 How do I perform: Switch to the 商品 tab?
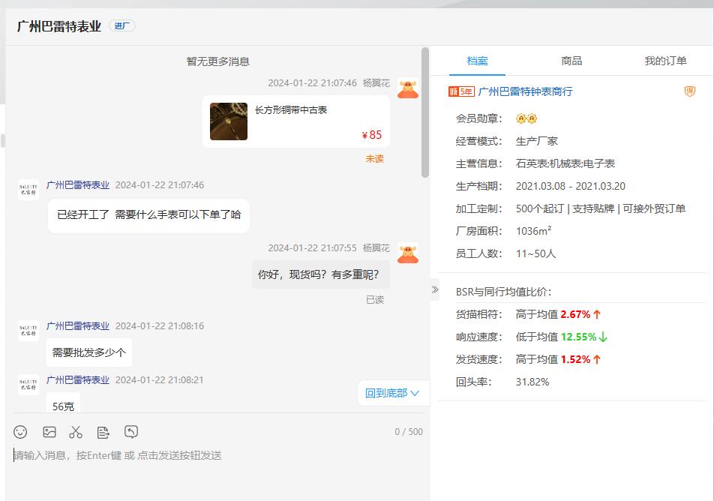click(x=571, y=61)
